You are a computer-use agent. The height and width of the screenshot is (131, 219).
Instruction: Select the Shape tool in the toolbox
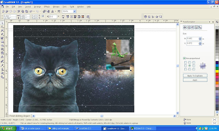click(x=2, y=27)
